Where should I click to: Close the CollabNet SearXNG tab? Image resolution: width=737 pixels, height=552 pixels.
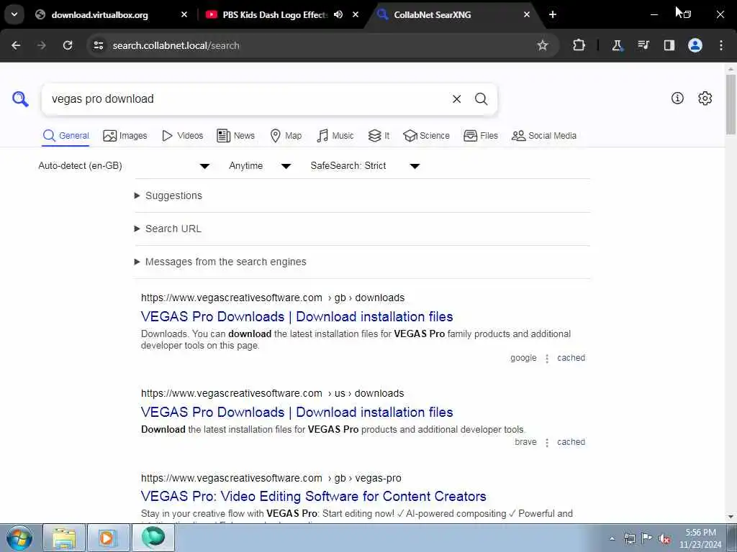(x=527, y=14)
